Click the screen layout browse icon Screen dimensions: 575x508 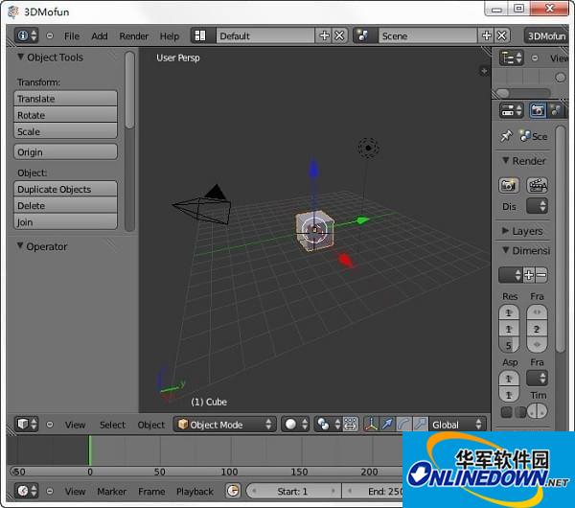coord(200,35)
